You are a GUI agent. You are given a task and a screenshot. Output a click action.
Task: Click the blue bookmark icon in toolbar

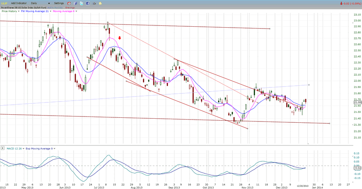coord(75,3)
